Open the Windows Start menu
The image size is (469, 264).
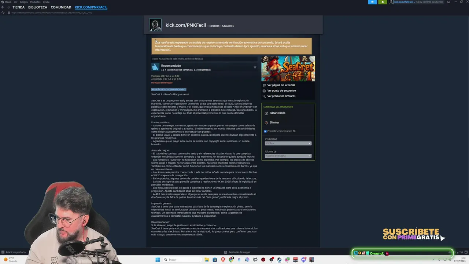(158, 260)
